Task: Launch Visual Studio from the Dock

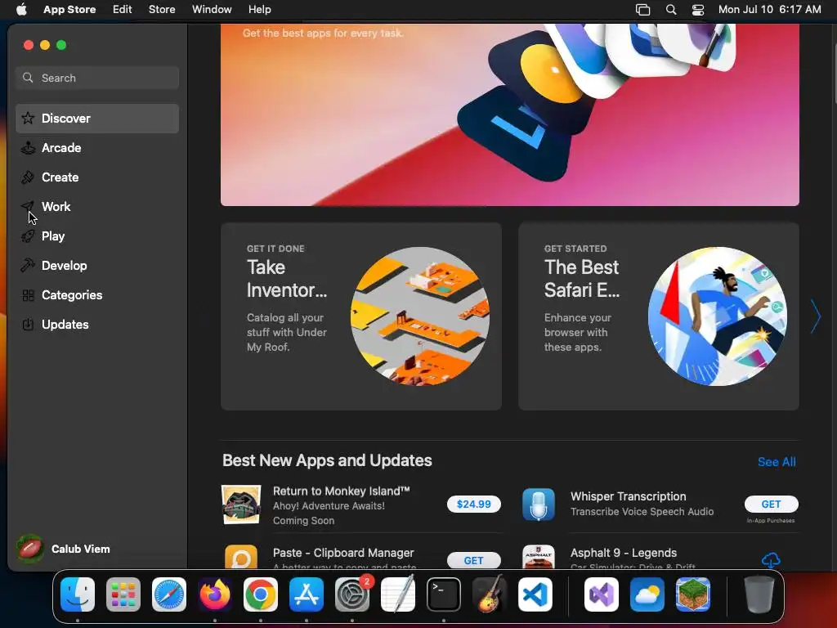Action: coord(602,594)
